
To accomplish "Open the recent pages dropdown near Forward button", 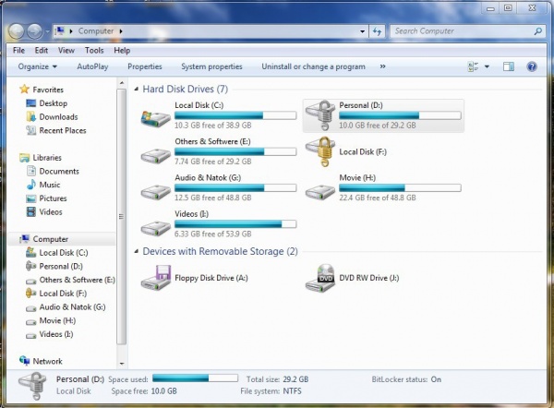I will (x=47, y=31).
